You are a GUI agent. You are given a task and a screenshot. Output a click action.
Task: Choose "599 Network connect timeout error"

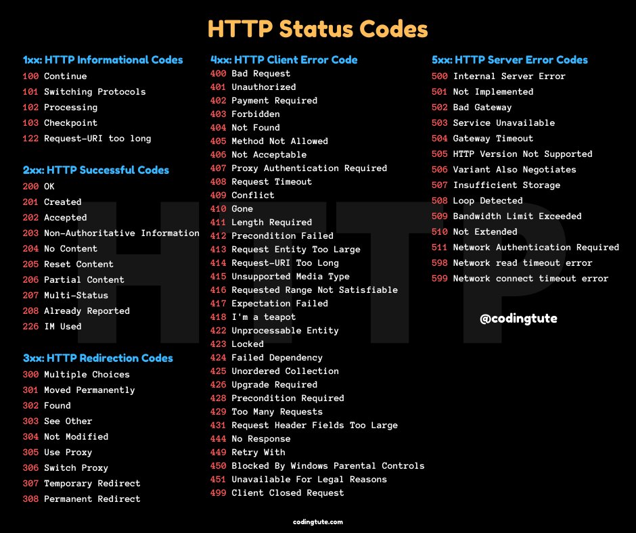[x=520, y=279]
